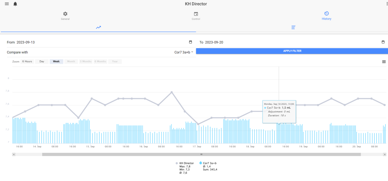
Task: Open the From date calendar picker
Action: [190, 42]
